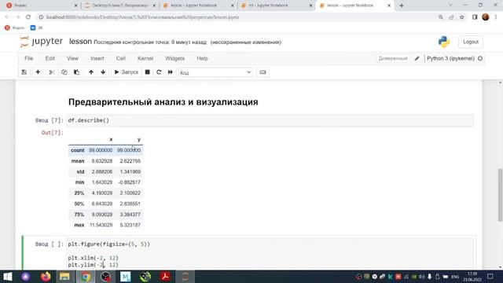Open the VK bookmark in bookmarks bar
Screen dimensions: 503x283
click(37, 28)
